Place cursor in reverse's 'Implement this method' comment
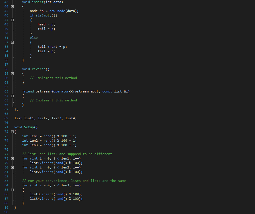 click(x=53, y=78)
